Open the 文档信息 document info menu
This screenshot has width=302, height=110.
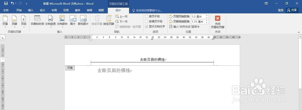[x=50, y=21]
